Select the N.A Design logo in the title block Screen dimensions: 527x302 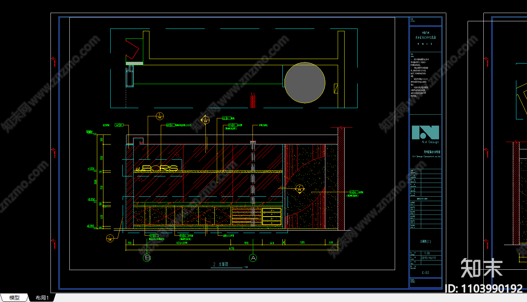pyautogui.click(x=425, y=134)
